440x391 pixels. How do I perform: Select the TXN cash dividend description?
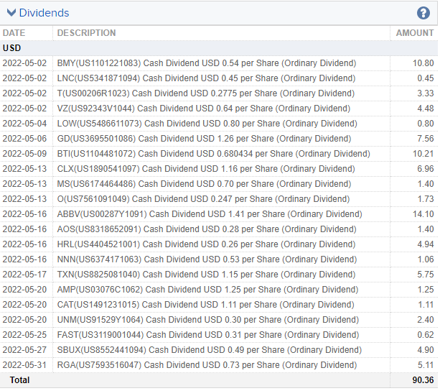[206, 275]
